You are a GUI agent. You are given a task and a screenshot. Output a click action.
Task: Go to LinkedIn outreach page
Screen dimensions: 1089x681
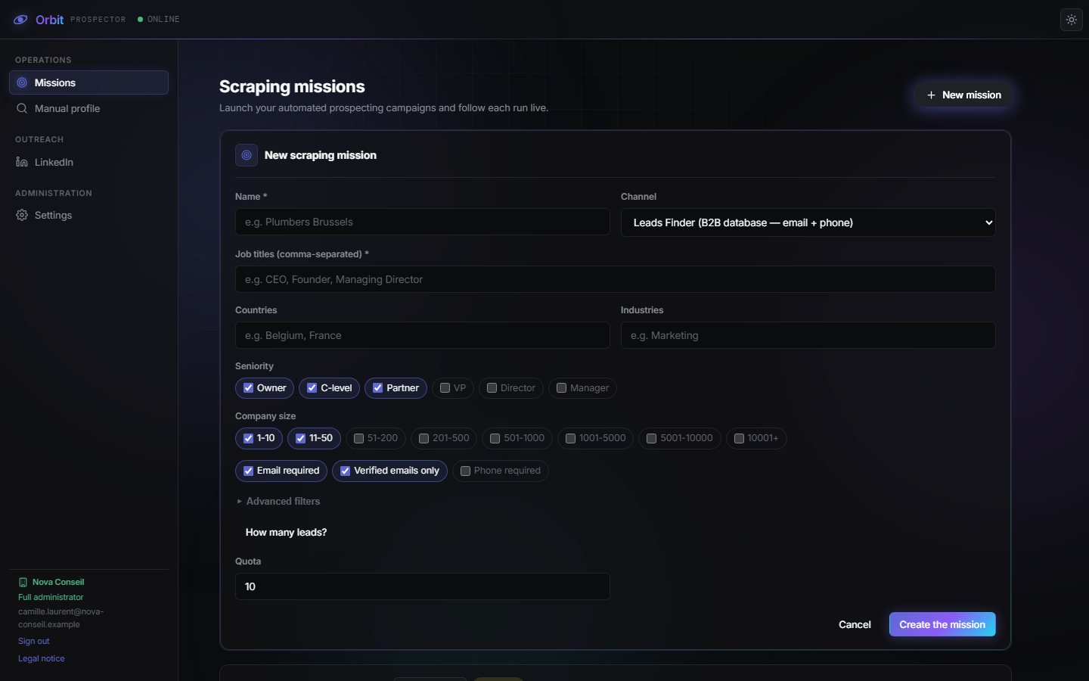pos(88,162)
